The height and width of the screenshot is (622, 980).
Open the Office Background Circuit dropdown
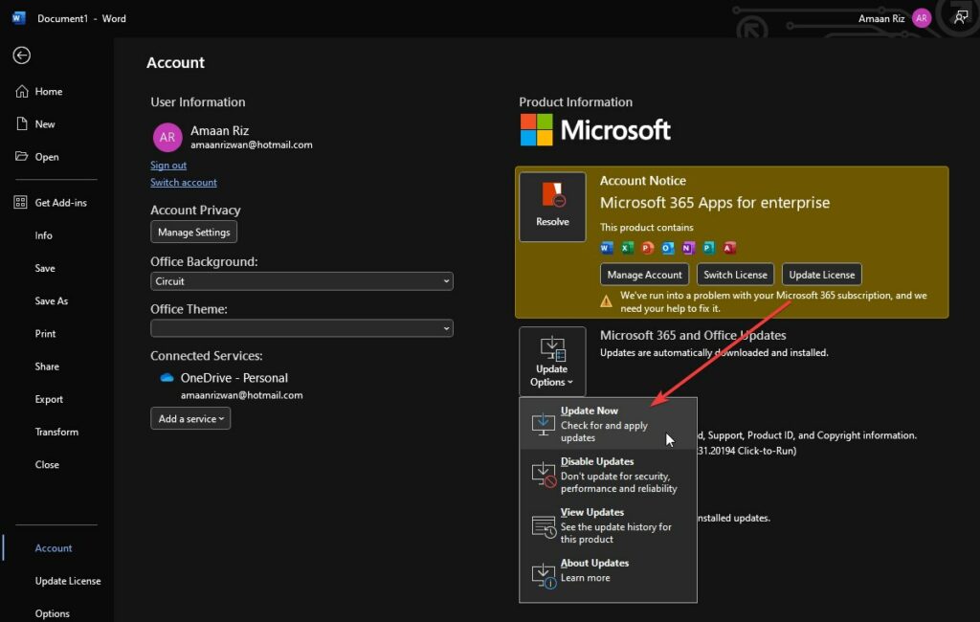(301, 281)
